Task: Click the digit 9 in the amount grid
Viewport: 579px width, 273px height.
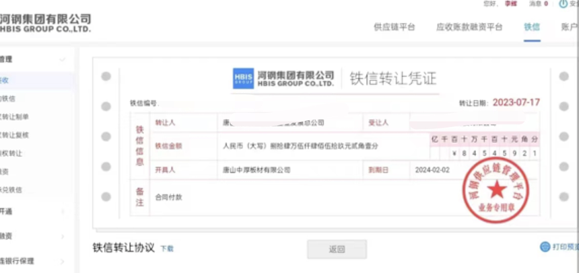Action: tap(514, 153)
